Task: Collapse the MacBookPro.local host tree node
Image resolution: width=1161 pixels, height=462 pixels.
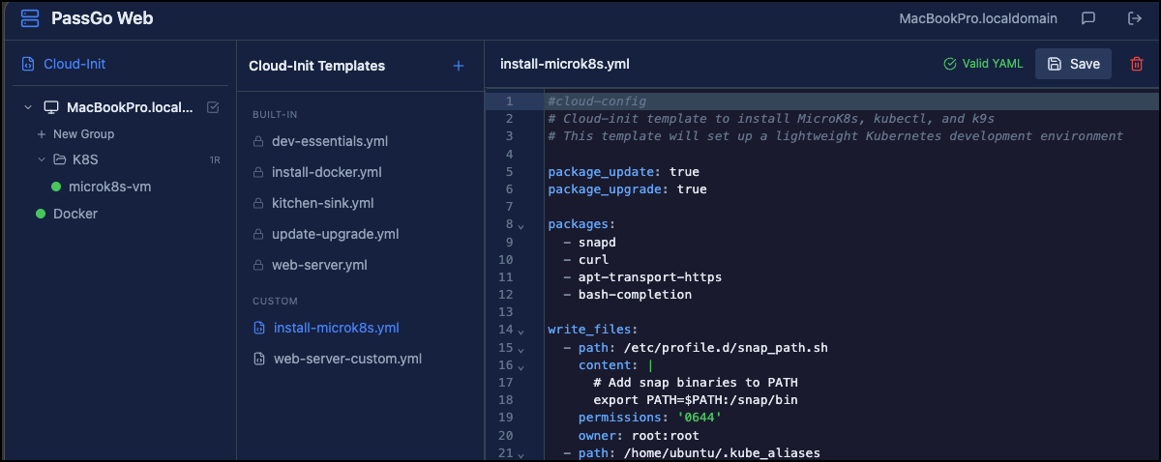Action: click(x=27, y=107)
